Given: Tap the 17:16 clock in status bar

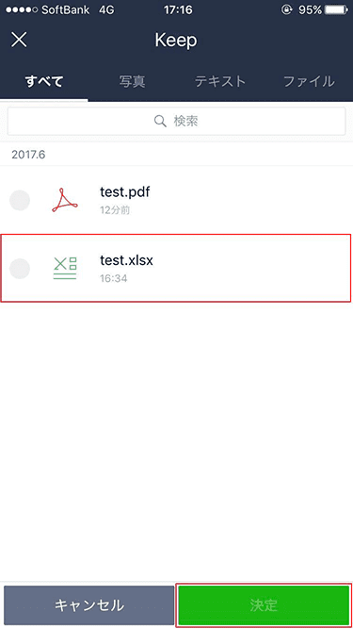Looking at the screenshot, I should (177, 10).
